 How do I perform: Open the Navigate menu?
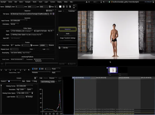pyautogui.click(x=28, y=2)
